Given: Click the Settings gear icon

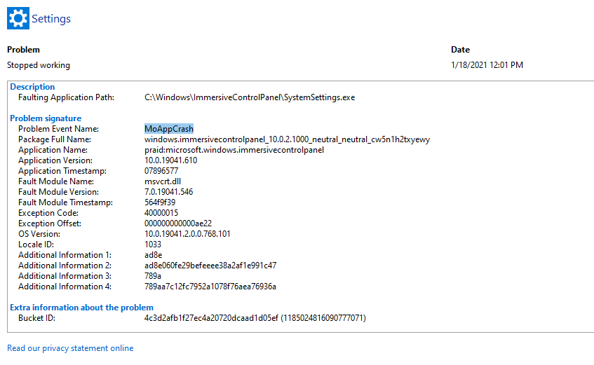Looking at the screenshot, I should pyautogui.click(x=18, y=18).
